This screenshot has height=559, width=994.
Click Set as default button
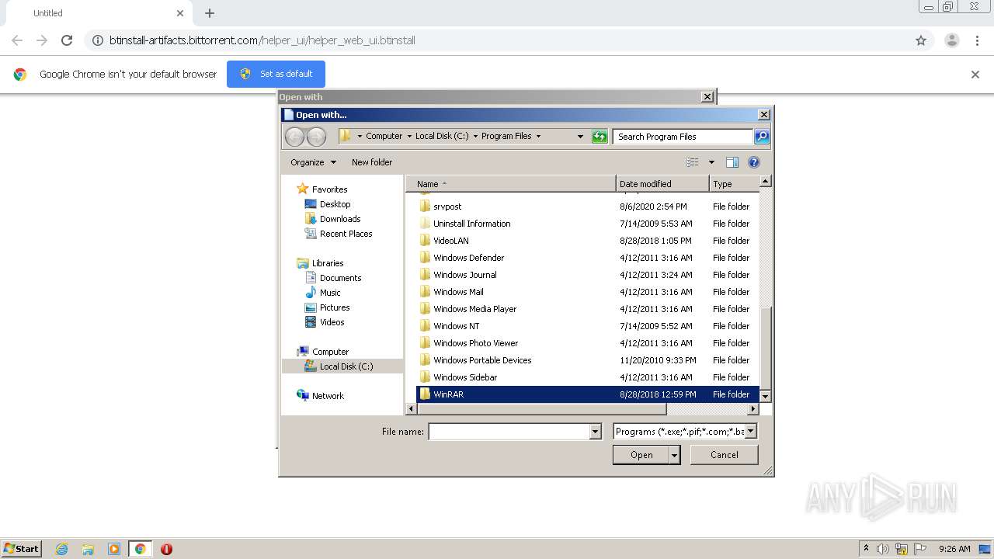coord(276,74)
